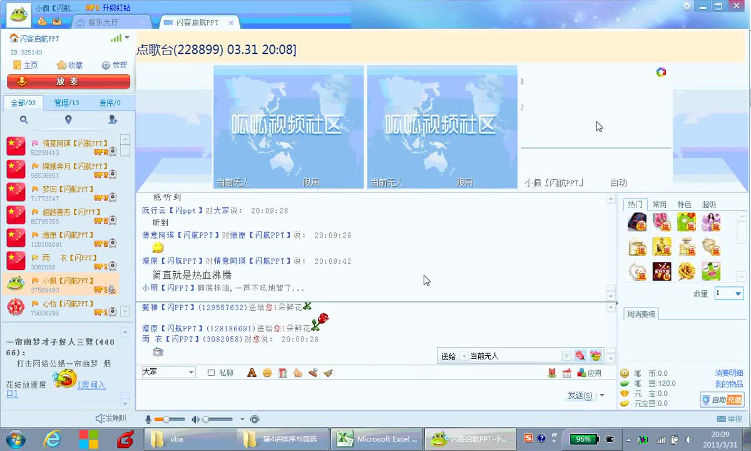
Task: Click the add user icon
Action: coord(113,120)
